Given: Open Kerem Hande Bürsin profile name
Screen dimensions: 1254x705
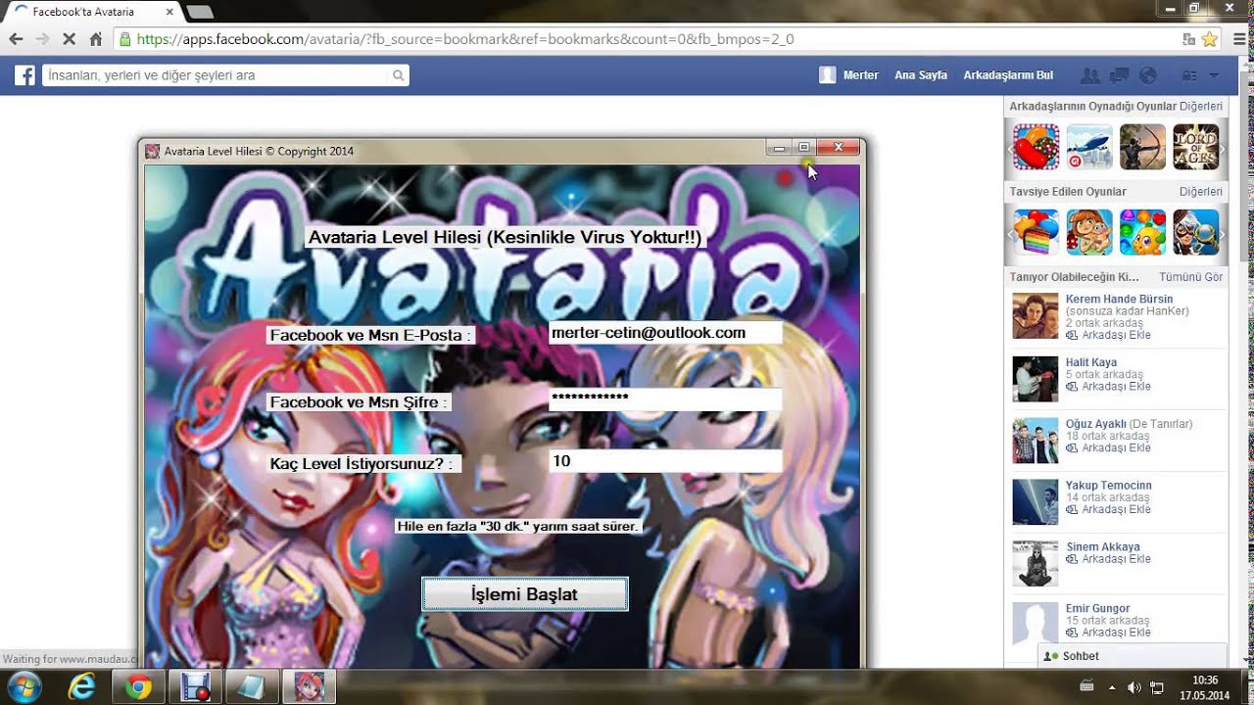Looking at the screenshot, I should point(1119,299).
